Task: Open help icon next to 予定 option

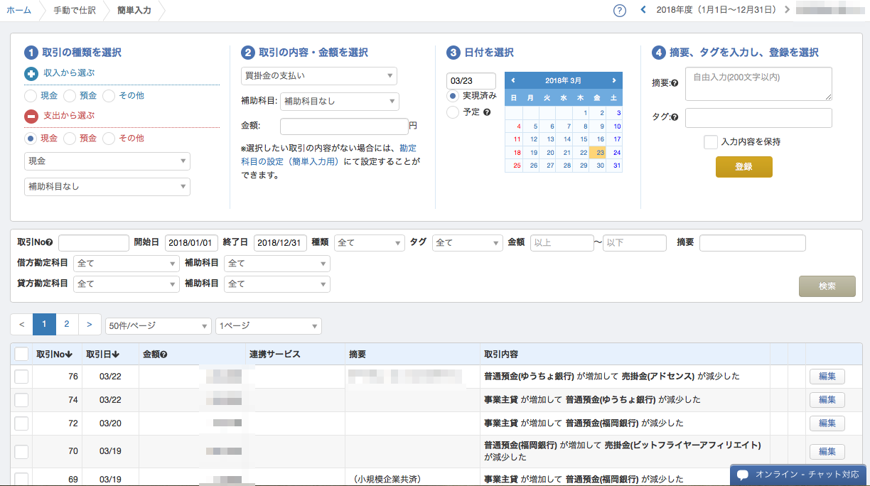Action: [487, 112]
